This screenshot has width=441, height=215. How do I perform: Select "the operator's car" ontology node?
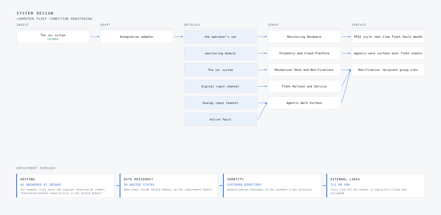point(220,37)
